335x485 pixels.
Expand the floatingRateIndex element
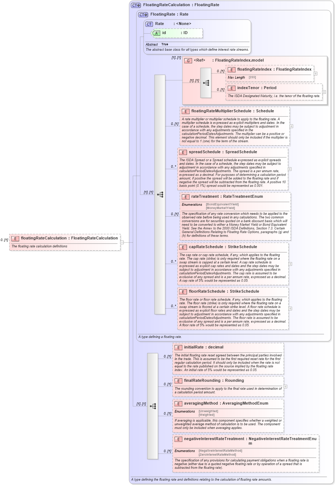(315, 74)
